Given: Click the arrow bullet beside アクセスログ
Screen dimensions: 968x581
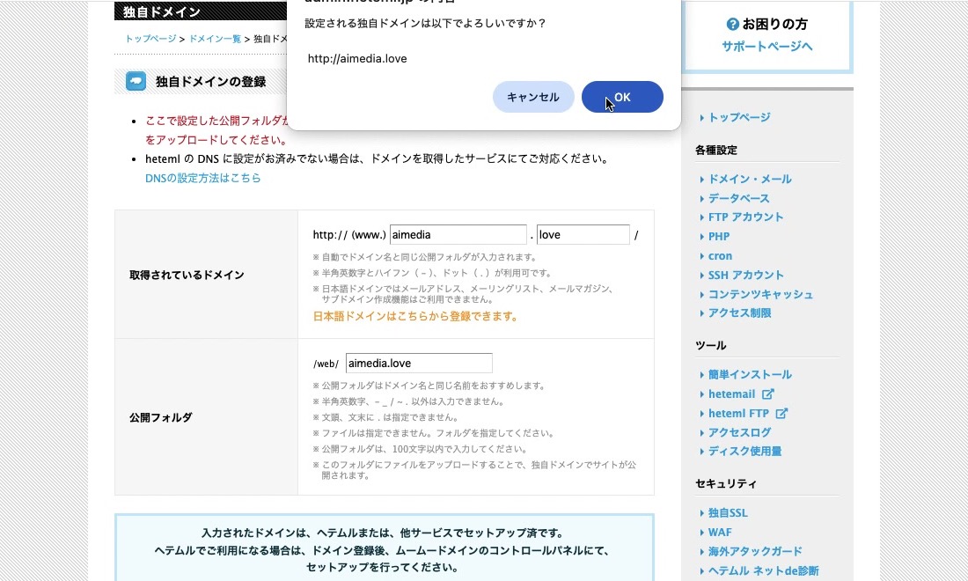Looking at the screenshot, I should (702, 433).
